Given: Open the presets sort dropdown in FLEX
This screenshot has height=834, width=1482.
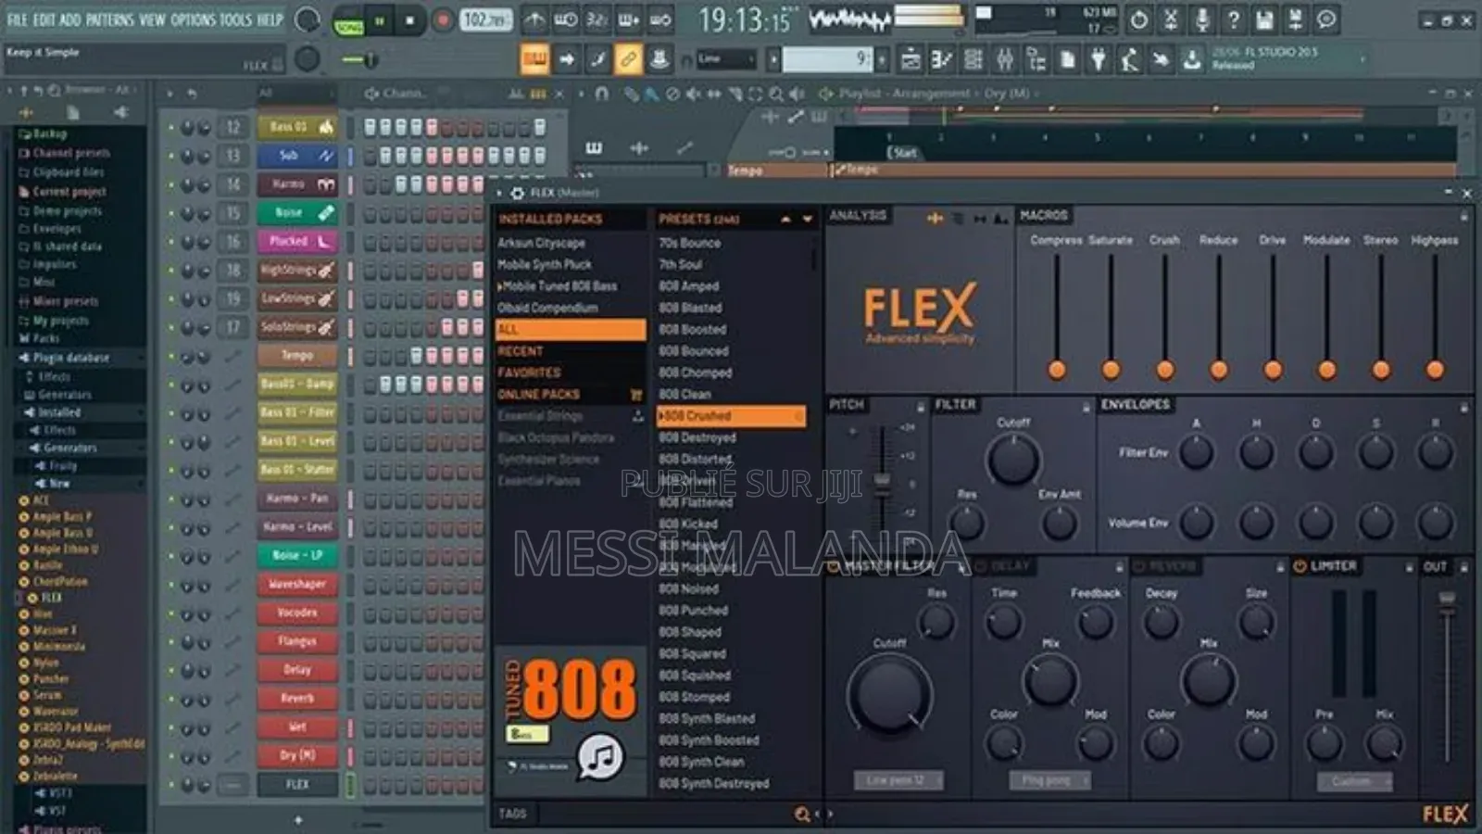Looking at the screenshot, I should click(x=804, y=220).
